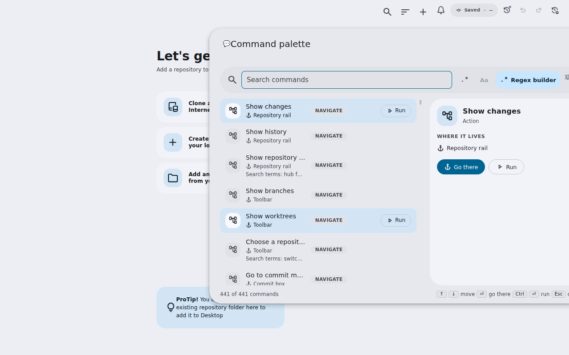Select the Choose a repository command
This screenshot has height=355, width=569.
click(x=318, y=249)
